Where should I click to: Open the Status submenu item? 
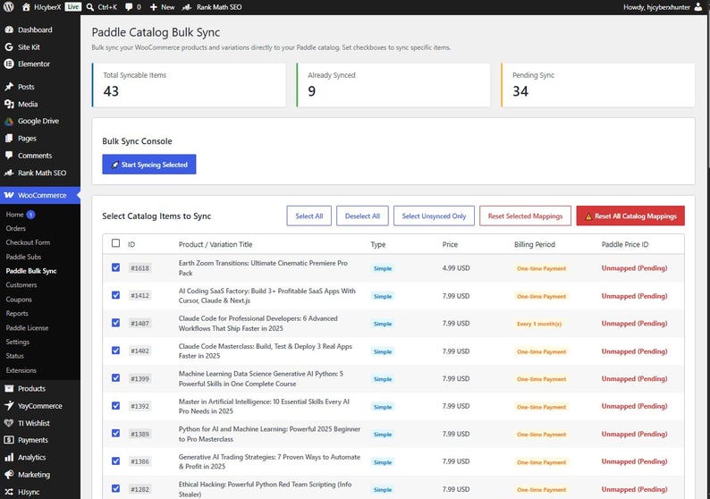[15, 356]
